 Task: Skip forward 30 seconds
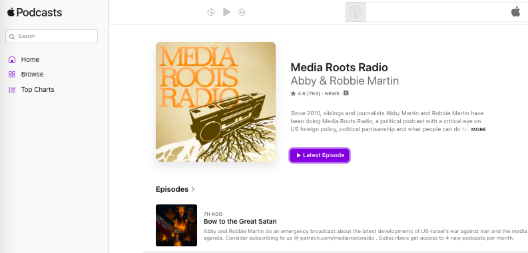tap(242, 12)
